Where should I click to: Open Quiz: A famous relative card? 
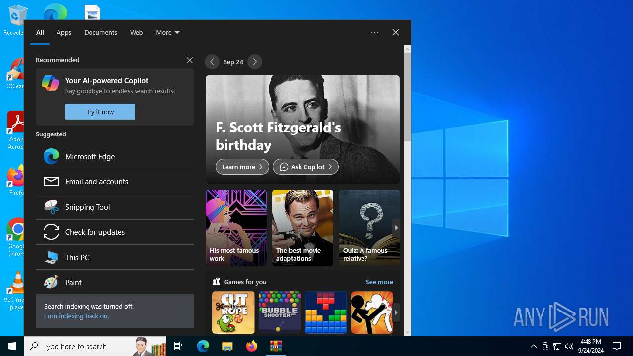369,228
